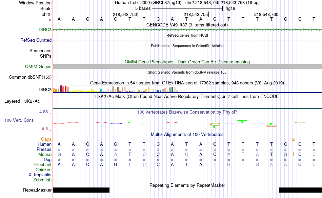322x198 pixels.
Task: Click the hg19 label beside the scale
Action: (230, 8)
